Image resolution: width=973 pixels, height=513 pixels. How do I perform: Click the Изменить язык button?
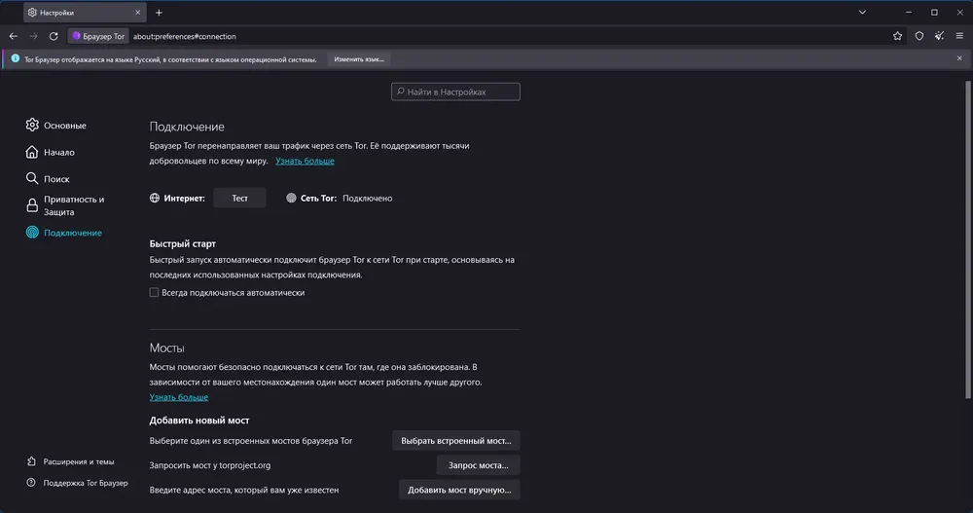pos(359,59)
